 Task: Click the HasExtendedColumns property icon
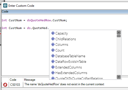click(53, 73)
